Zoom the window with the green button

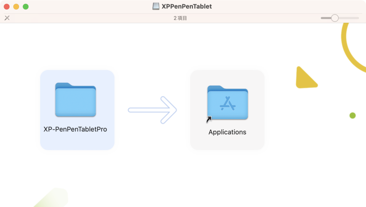(26, 6)
